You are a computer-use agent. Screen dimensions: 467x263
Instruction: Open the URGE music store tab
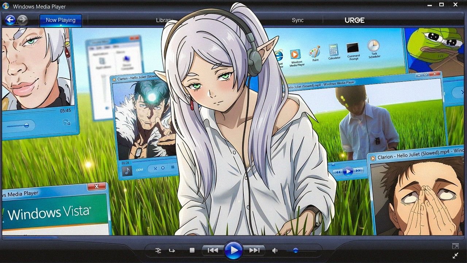click(x=355, y=20)
